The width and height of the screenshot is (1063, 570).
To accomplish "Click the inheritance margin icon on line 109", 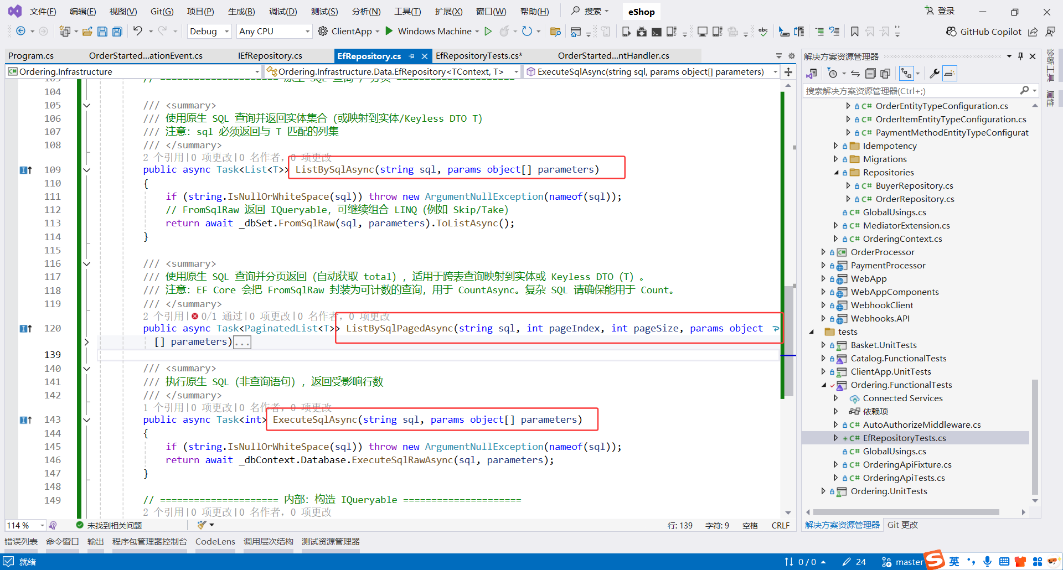I will (25, 170).
